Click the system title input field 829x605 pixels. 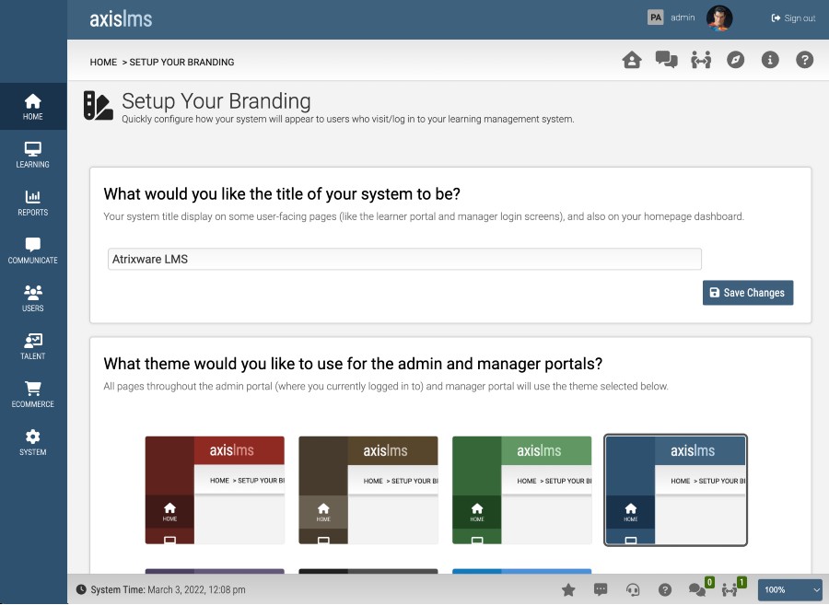[x=404, y=259]
